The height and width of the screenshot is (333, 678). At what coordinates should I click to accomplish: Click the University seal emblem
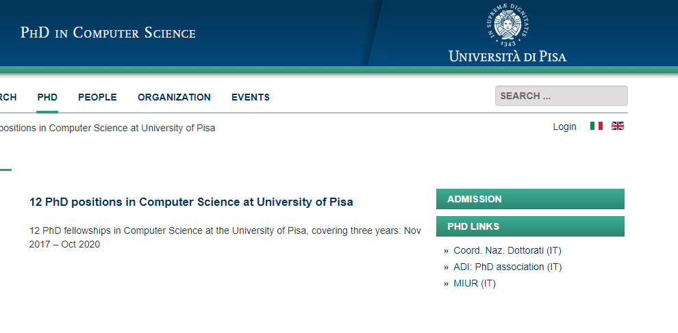(507, 24)
